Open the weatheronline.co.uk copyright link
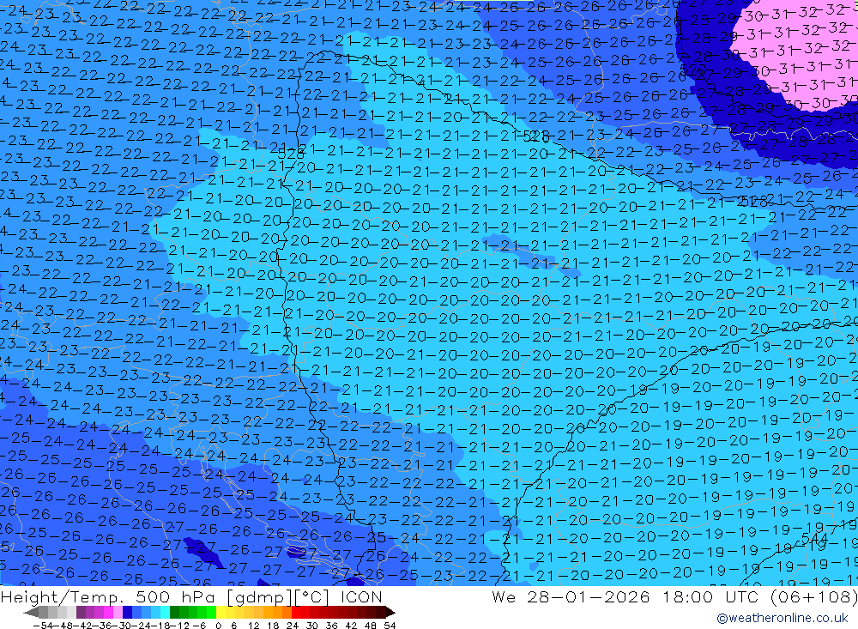The height and width of the screenshot is (629, 858). pyautogui.click(x=782, y=618)
